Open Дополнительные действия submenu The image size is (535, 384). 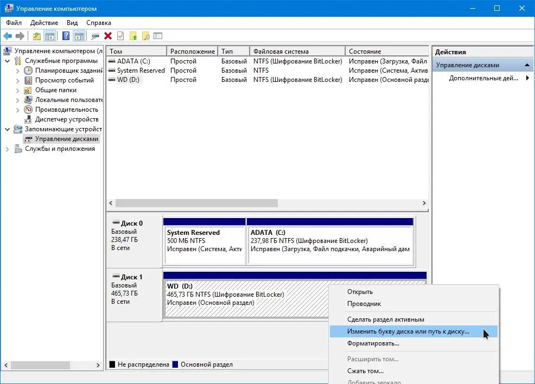coord(483,78)
